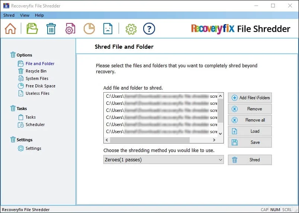Select Recycle Bin in sidebar
Image resolution: width=299 pixels, height=213 pixels.
[36, 71]
